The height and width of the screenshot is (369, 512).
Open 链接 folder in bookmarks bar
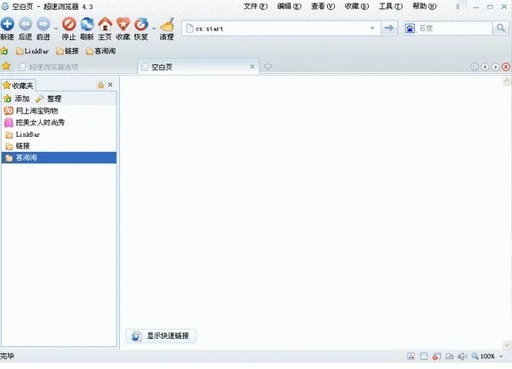tap(68, 51)
